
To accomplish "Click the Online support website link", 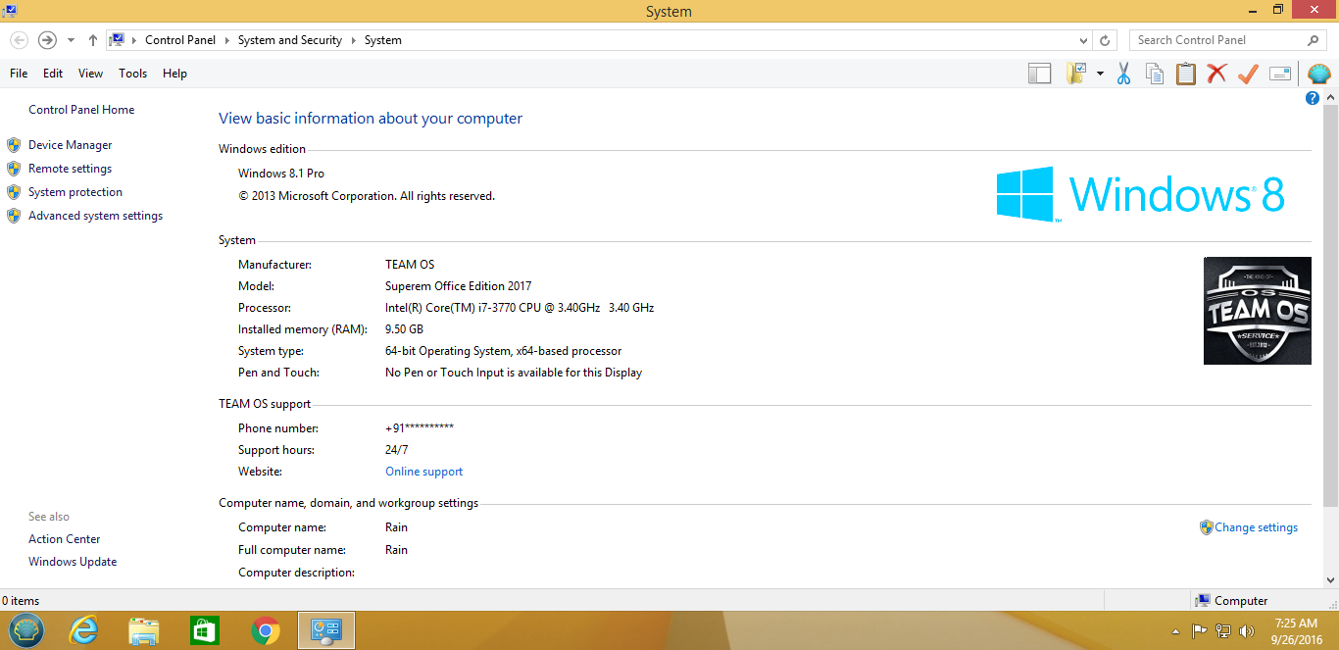I will tap(423, 472).
